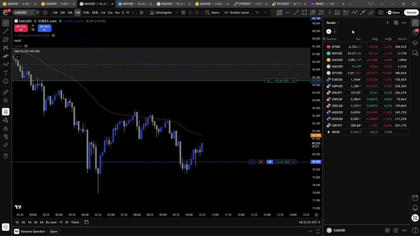Screen dimensions: 420x236
Task: Open watchlist advanced view table icon
Action: [396, 23]
